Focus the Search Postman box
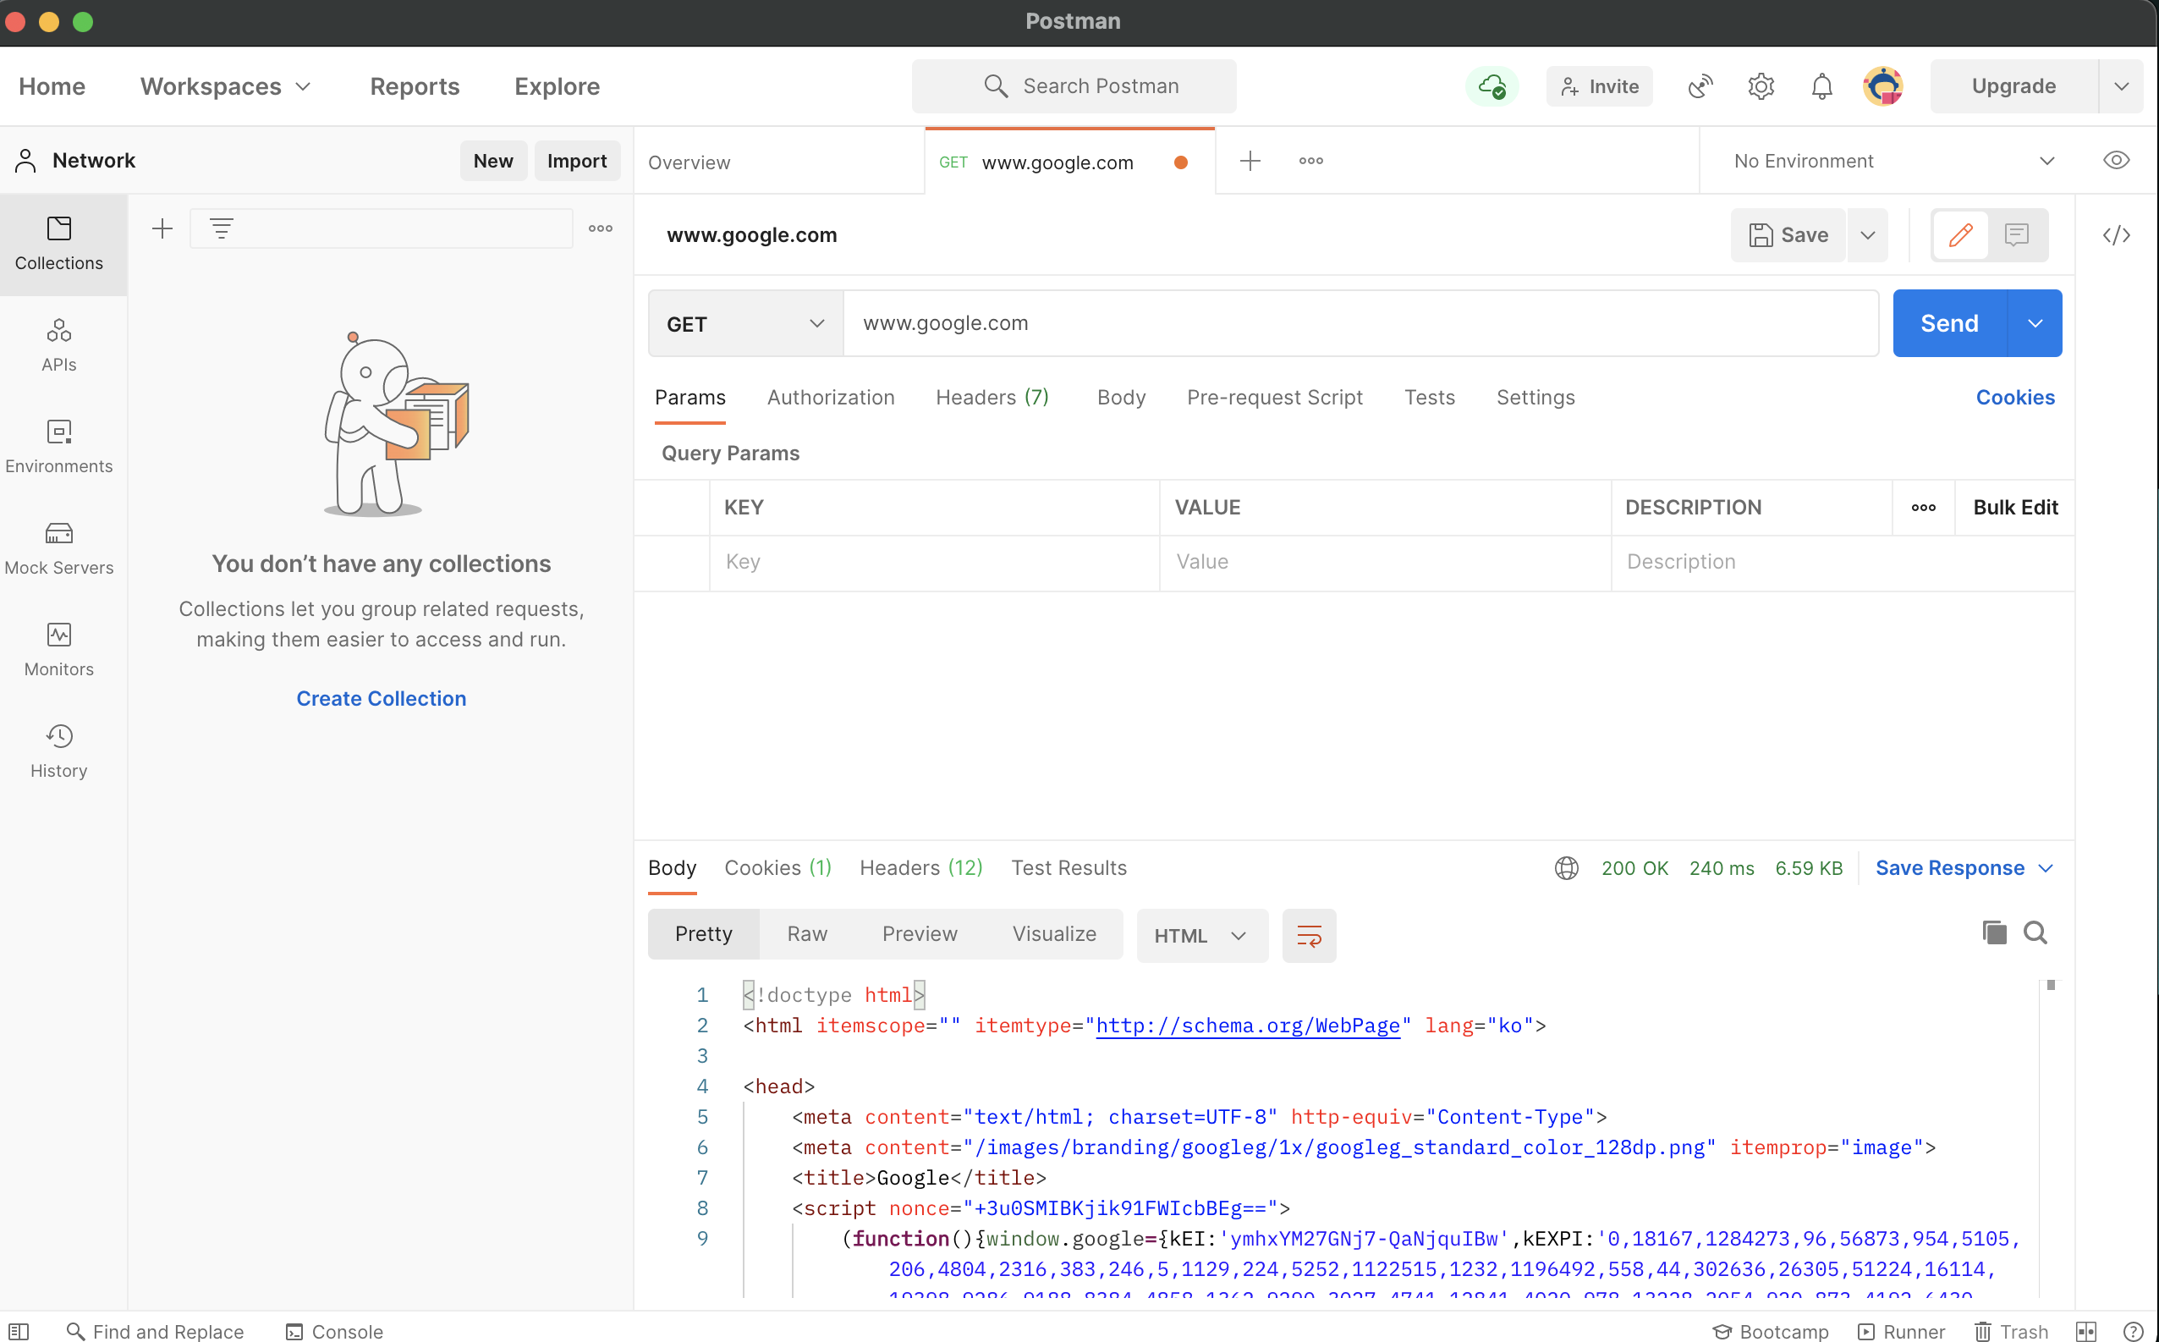 [x=1074, y=86]
